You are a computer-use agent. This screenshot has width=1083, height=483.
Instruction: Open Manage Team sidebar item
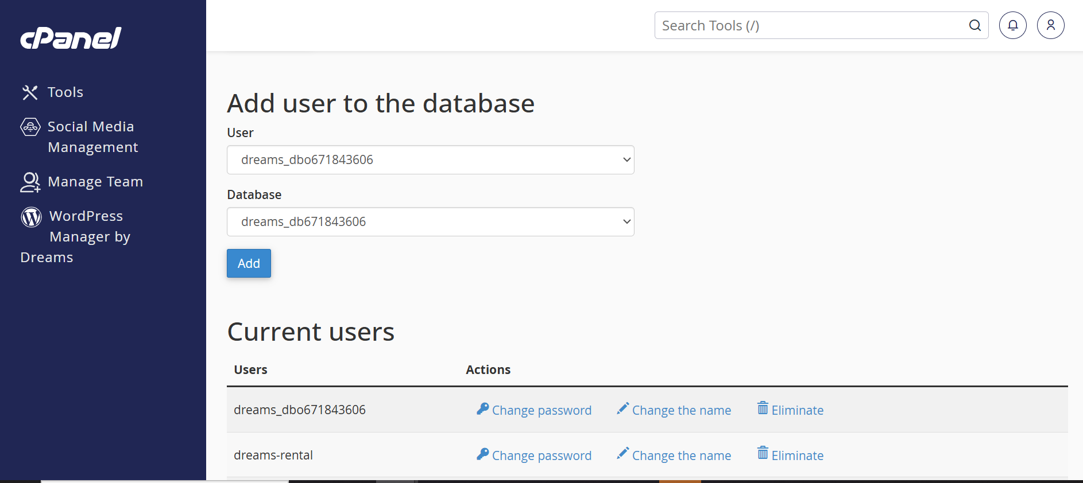pos(95,182)
